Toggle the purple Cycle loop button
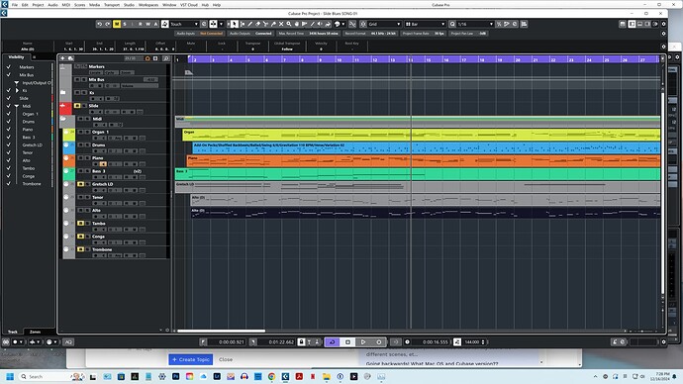This screenshot has height=384, width=683. (x=332, y=341)
